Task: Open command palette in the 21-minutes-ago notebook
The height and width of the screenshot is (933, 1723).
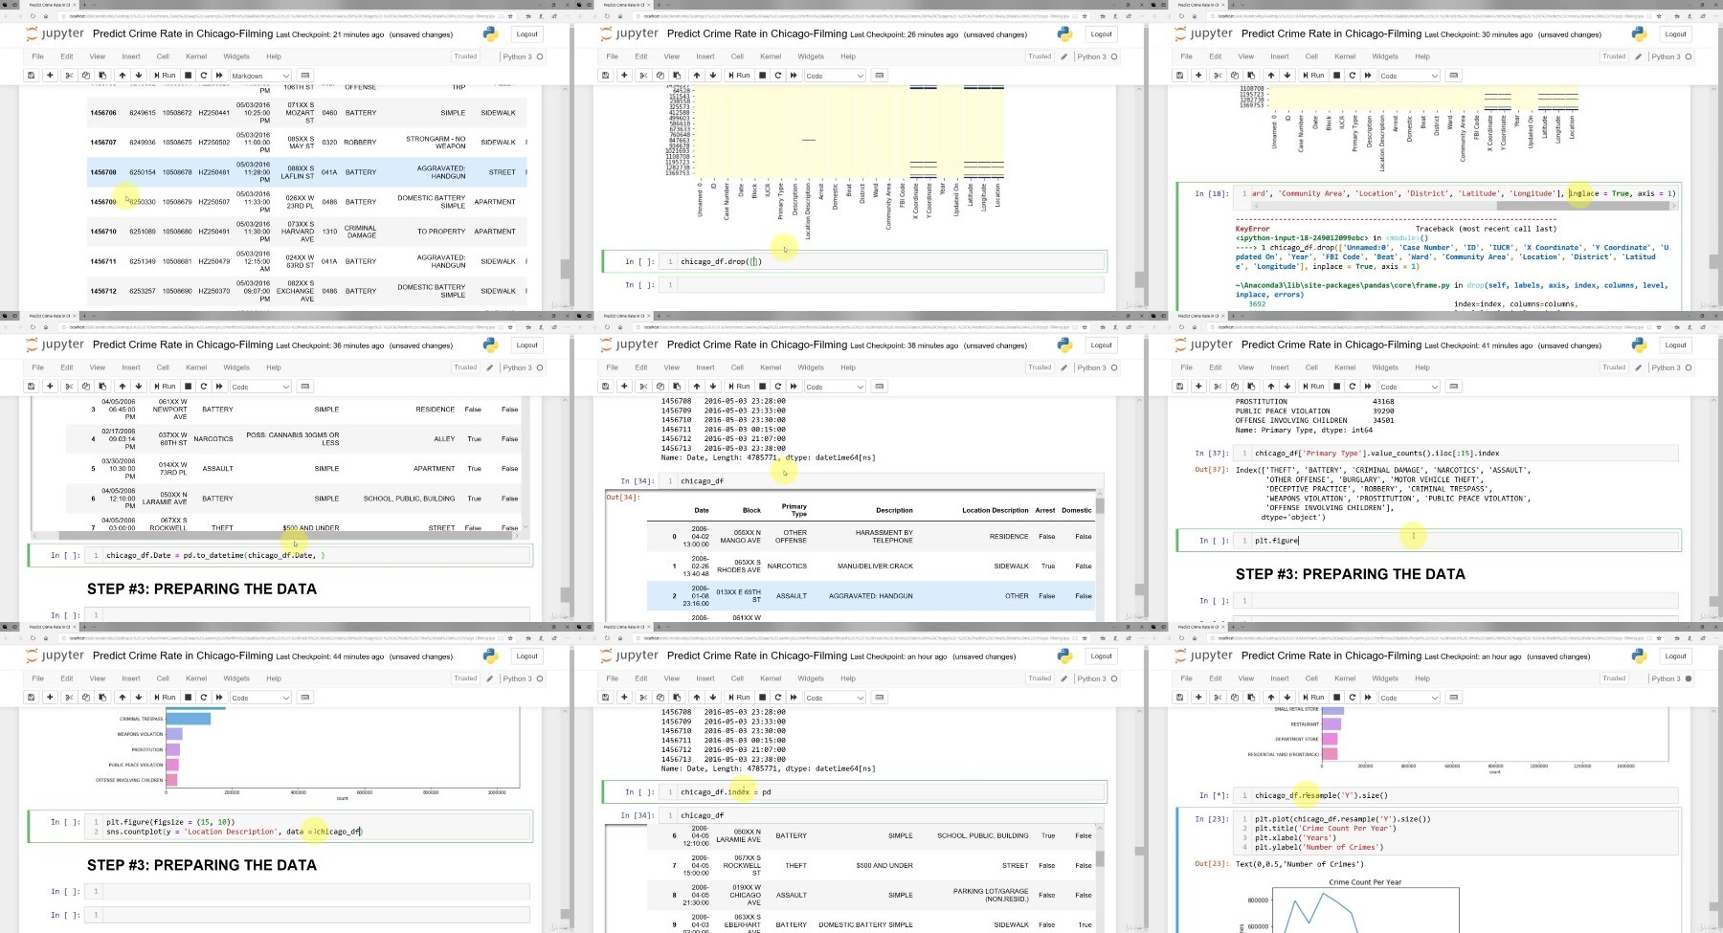Action: tap(305, 75)
